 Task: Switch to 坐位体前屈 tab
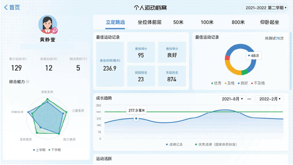coord(149,22)
